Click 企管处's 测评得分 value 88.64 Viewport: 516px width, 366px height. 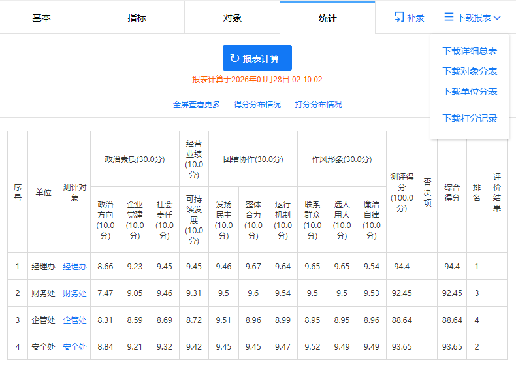(402, 320)
